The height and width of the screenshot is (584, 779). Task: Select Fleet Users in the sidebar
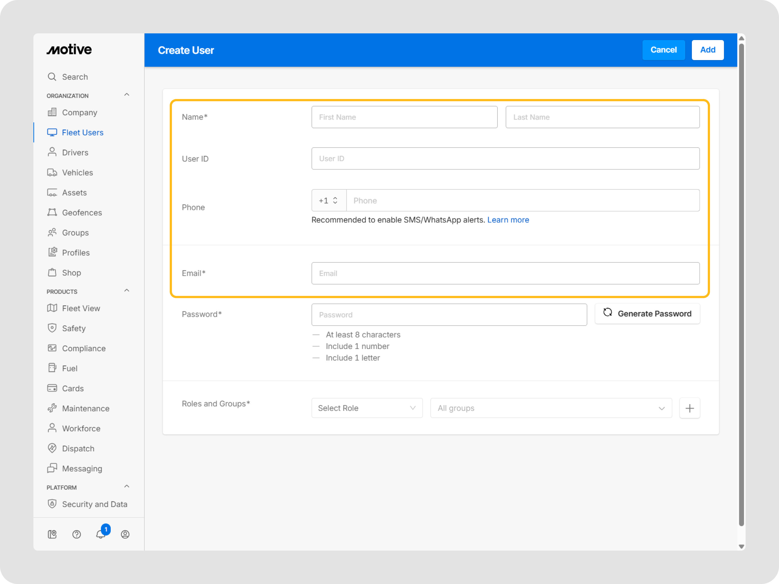pyautogui.click(x=82, y=132)
